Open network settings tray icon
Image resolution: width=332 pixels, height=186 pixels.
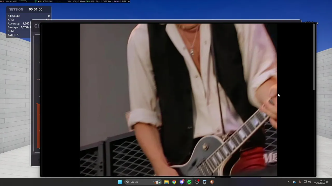pos(305,182)
